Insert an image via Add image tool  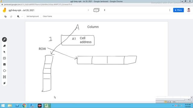5,64
